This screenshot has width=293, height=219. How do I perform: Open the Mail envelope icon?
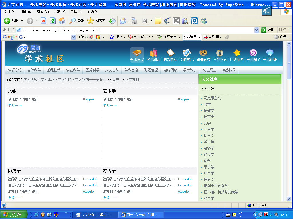pyautogui.click(x=123, y=21)
